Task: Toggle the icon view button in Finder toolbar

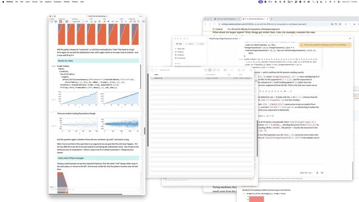Action: pyautogui.click(x=206, y=70)
